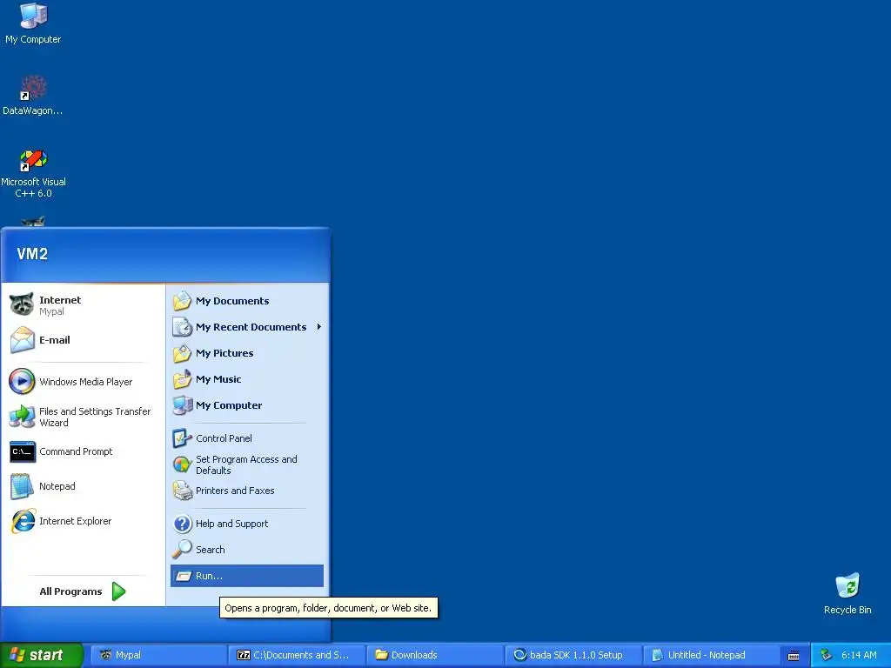Select the My Computer desktop icon
The height and width of the screenshot is (668, 891).
pos(33,23)
